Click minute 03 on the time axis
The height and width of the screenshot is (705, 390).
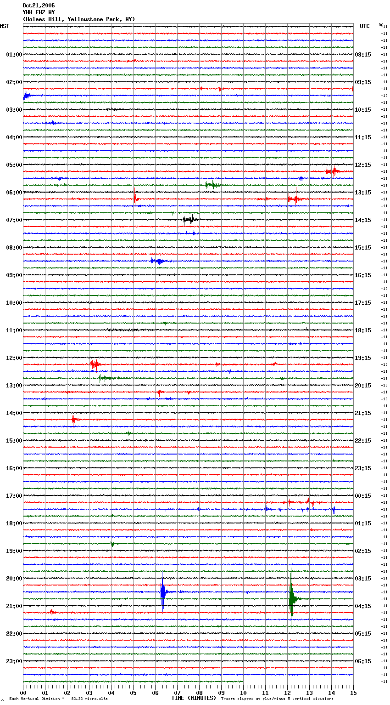pos(89,693)
